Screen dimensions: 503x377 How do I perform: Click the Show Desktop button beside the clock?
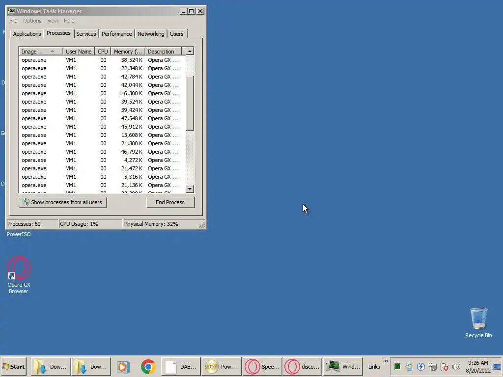497,367
